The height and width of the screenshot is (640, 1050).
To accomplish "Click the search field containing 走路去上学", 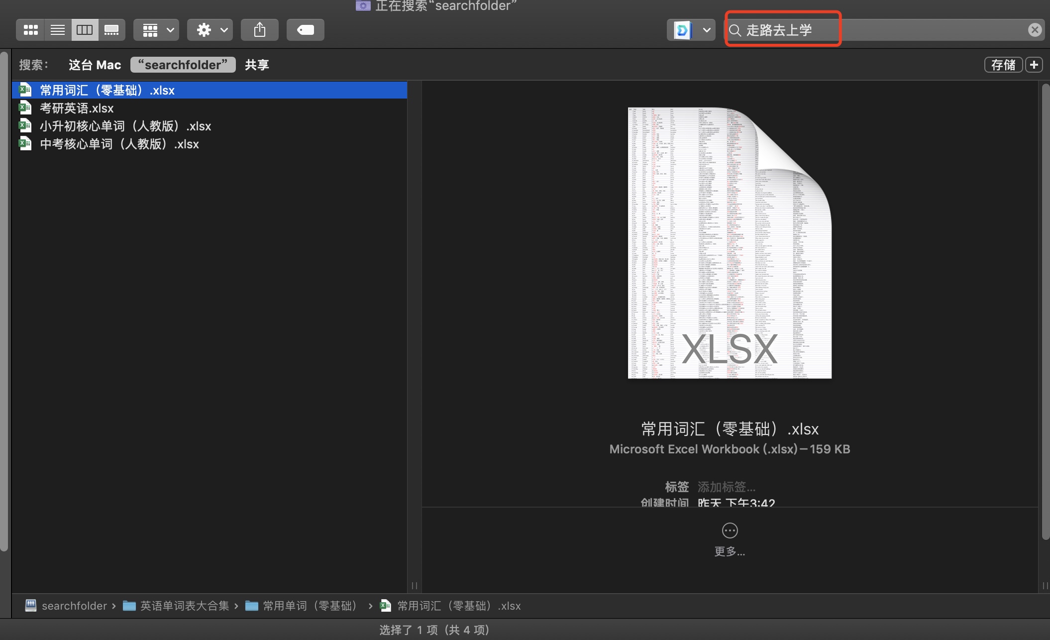I will pos(884,30).
